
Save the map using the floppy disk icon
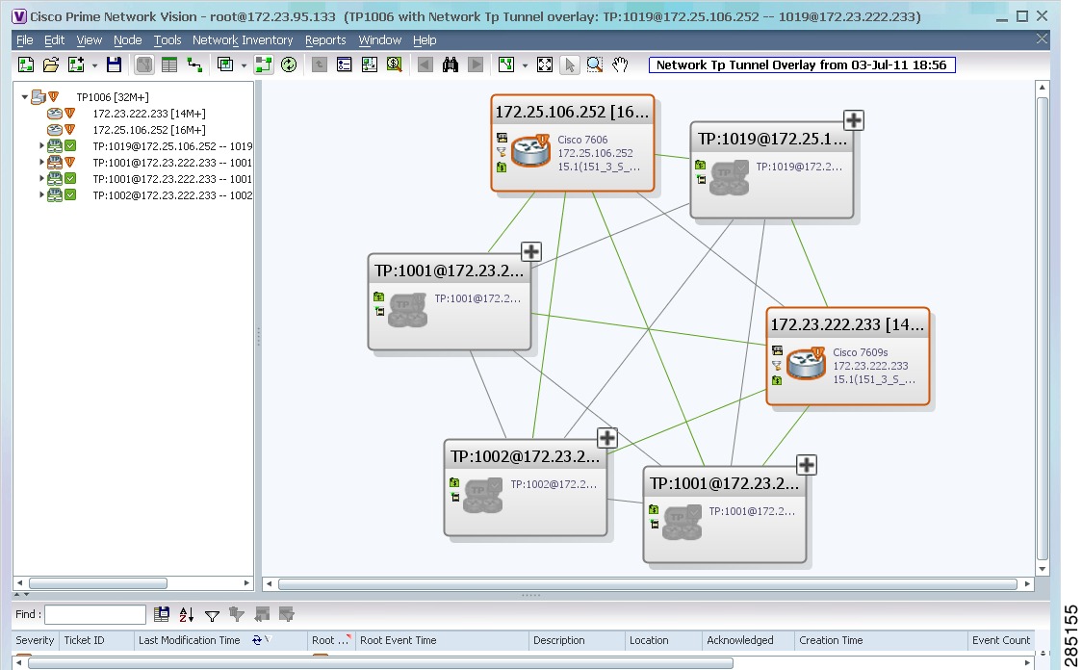click(x=114, y=64)
